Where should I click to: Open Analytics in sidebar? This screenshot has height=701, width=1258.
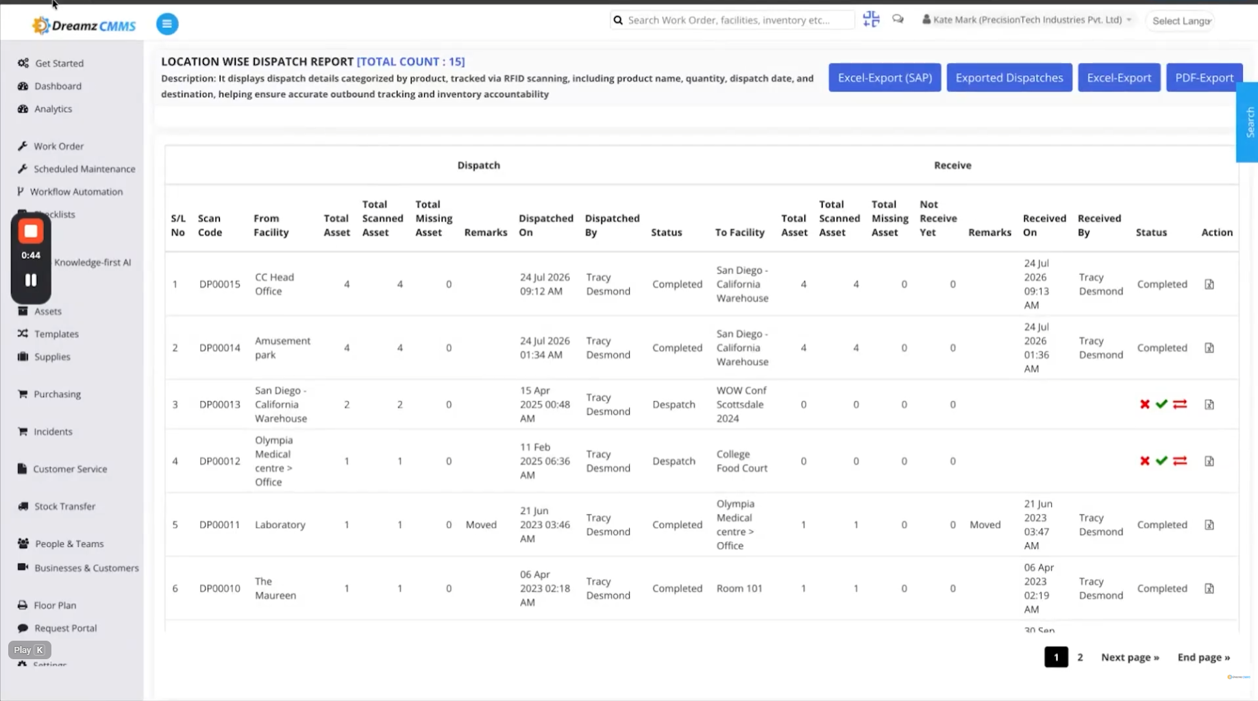click(x=45, y=108)
